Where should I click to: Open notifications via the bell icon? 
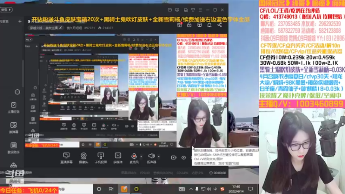tap(210, 25)
